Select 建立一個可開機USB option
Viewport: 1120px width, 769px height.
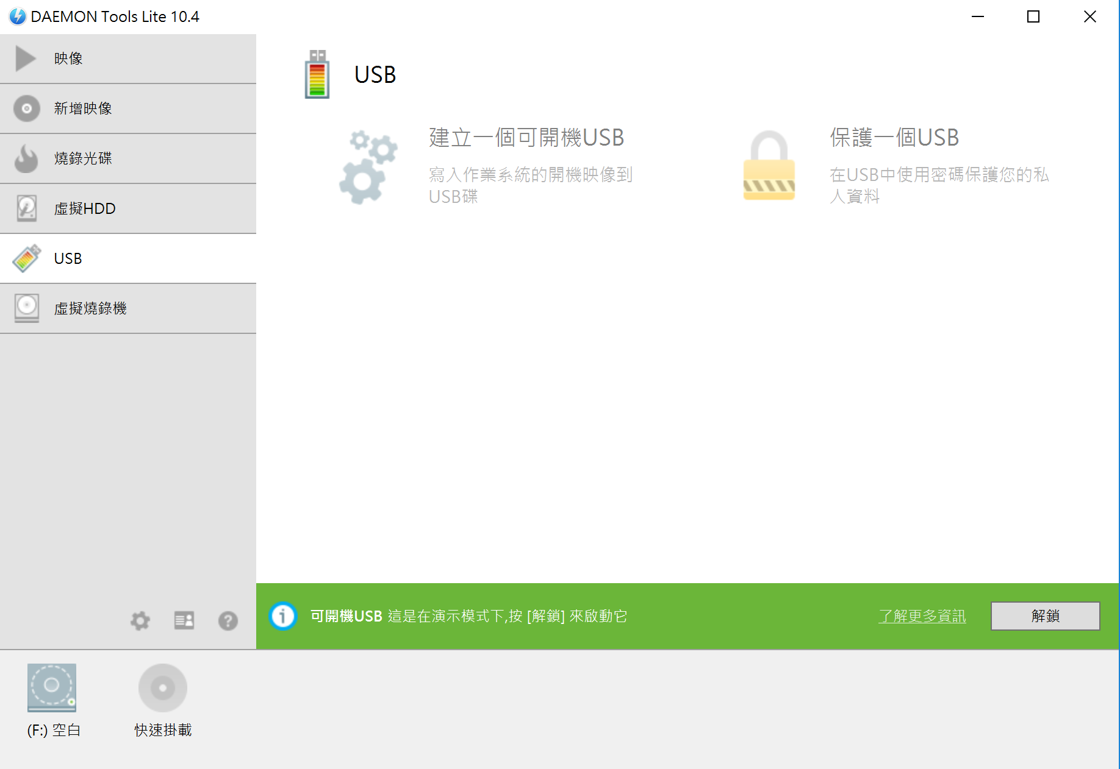526,138
